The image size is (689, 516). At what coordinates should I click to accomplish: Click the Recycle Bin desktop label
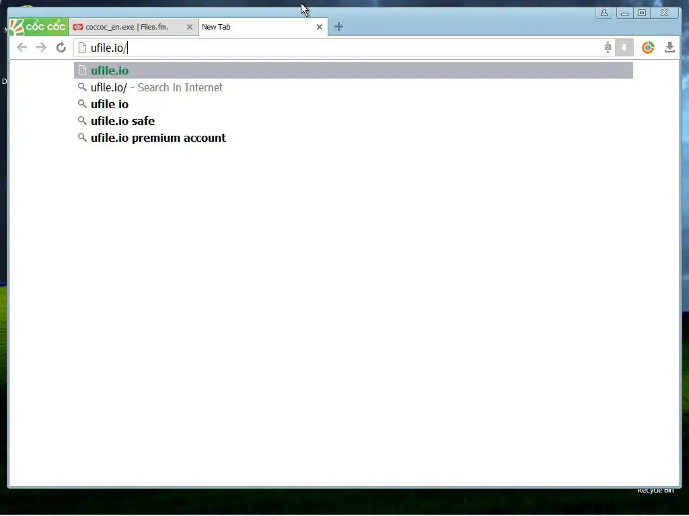(655, 490)
